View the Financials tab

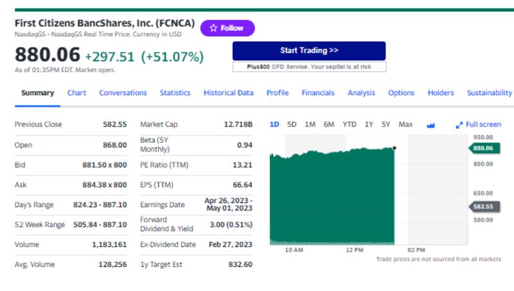[x=318, y=93]
